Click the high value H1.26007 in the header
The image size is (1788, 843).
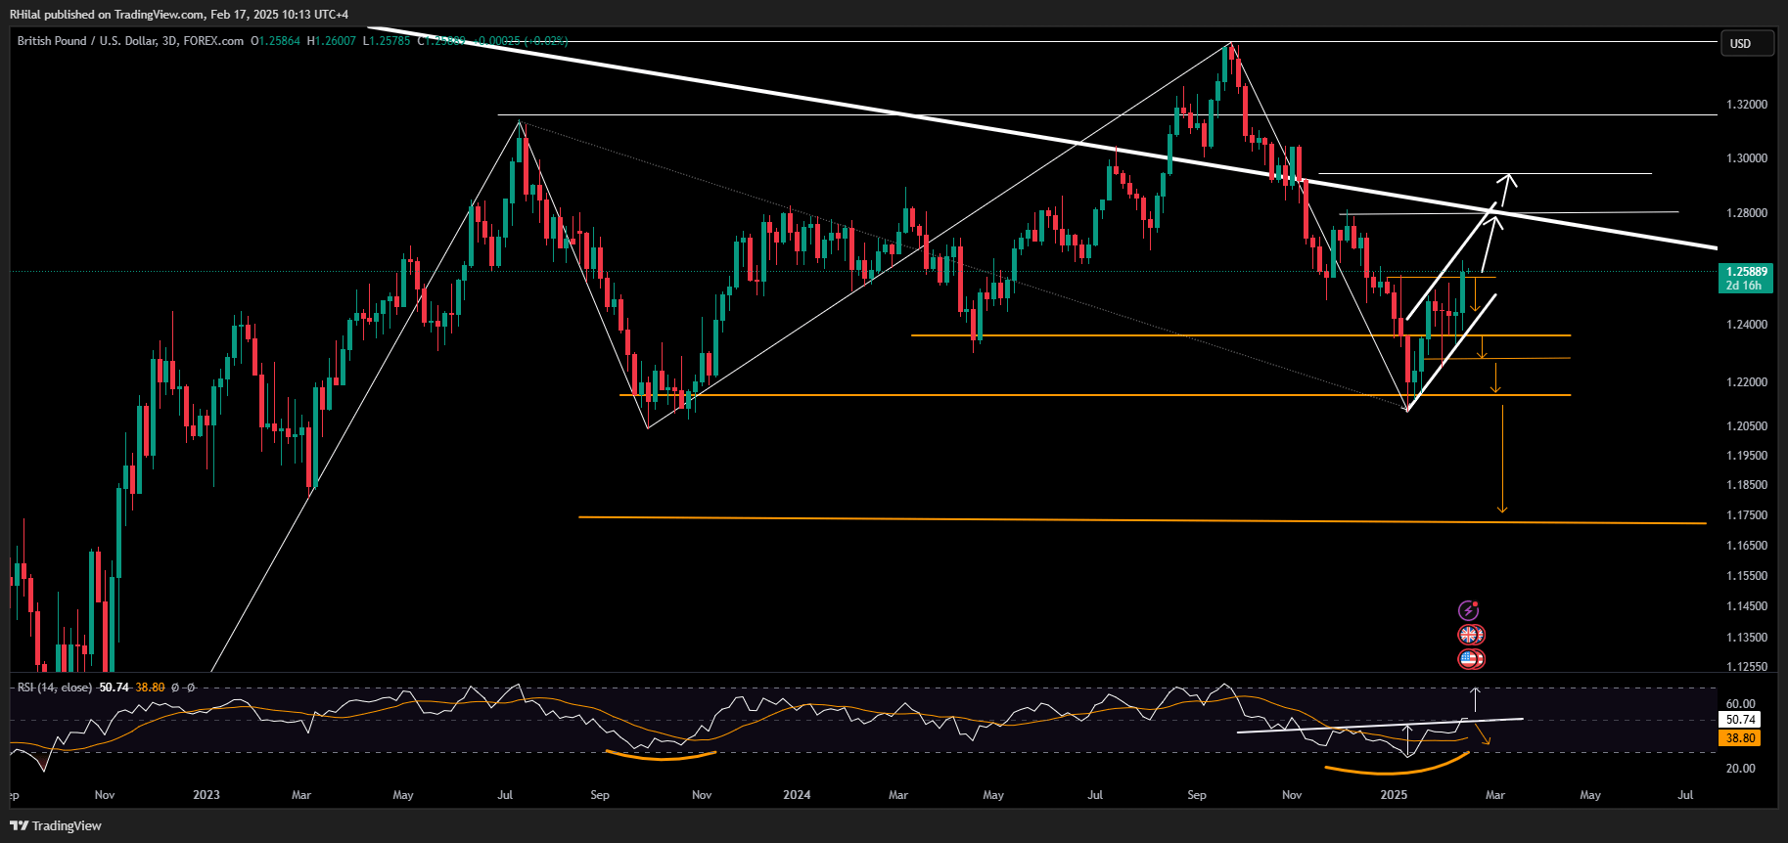pyautogui.click(x=332, y=41)
